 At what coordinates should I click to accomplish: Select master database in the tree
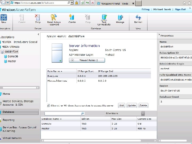(x=10, y=61)
